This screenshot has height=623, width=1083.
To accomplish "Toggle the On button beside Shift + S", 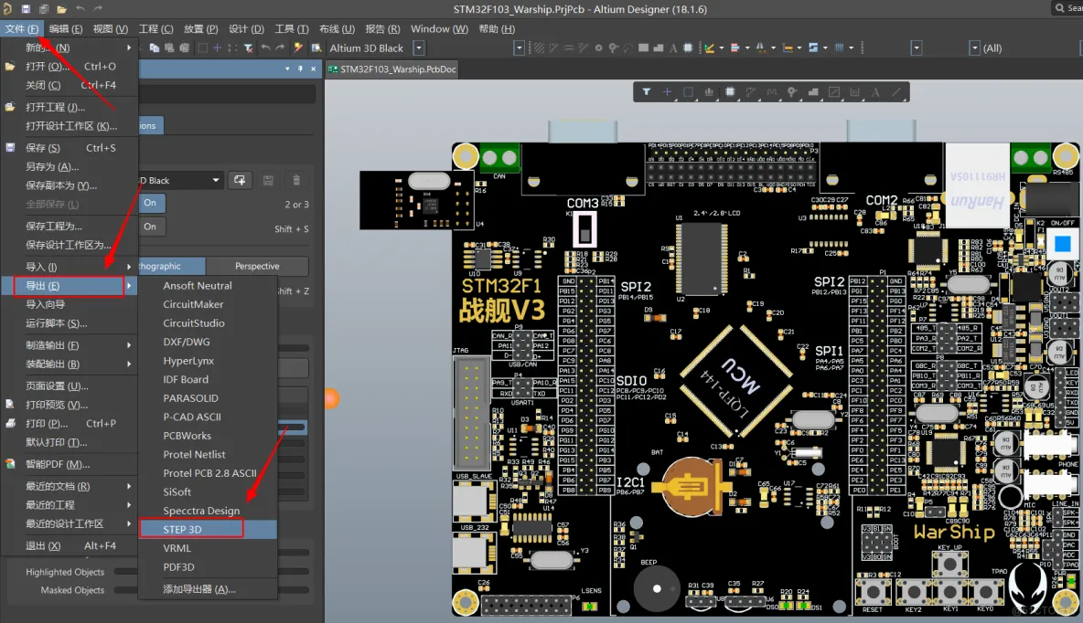I will coord(150,227).
